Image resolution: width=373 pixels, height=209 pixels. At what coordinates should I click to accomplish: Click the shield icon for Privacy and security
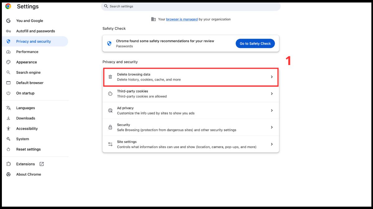8,41
